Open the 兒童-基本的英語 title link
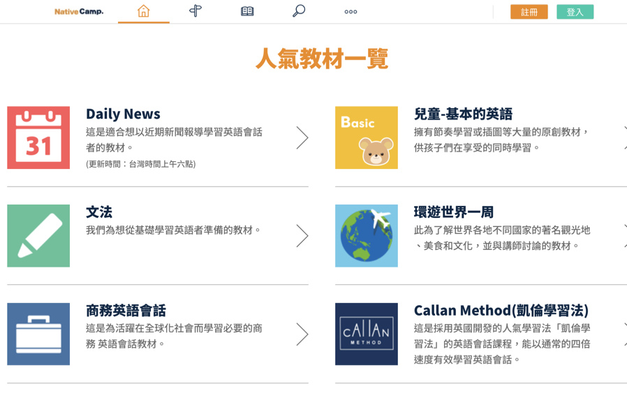The image size is (627, 405). click(463, 114)
